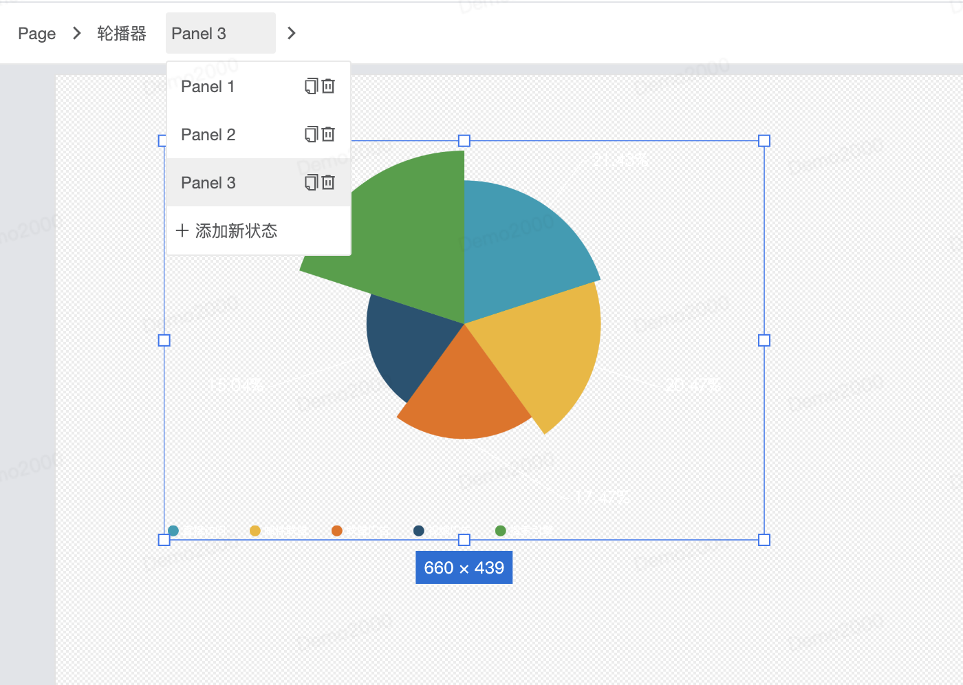Click the chevron between Page and 轮播器
This screenshot has width=963, height=685.
coord(77,33)
